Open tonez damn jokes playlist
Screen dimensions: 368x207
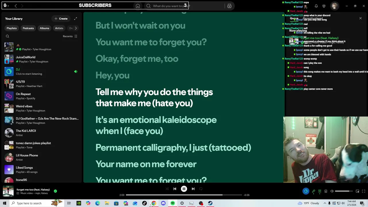point(42,145)
